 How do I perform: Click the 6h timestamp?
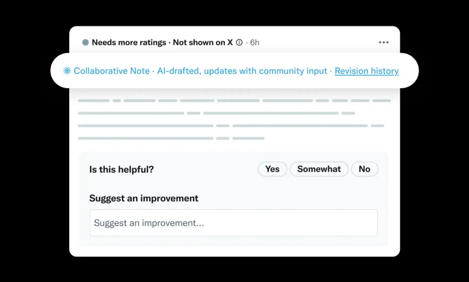254,43
